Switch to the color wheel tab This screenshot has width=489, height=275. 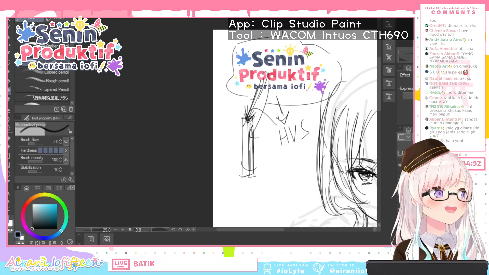26,189
